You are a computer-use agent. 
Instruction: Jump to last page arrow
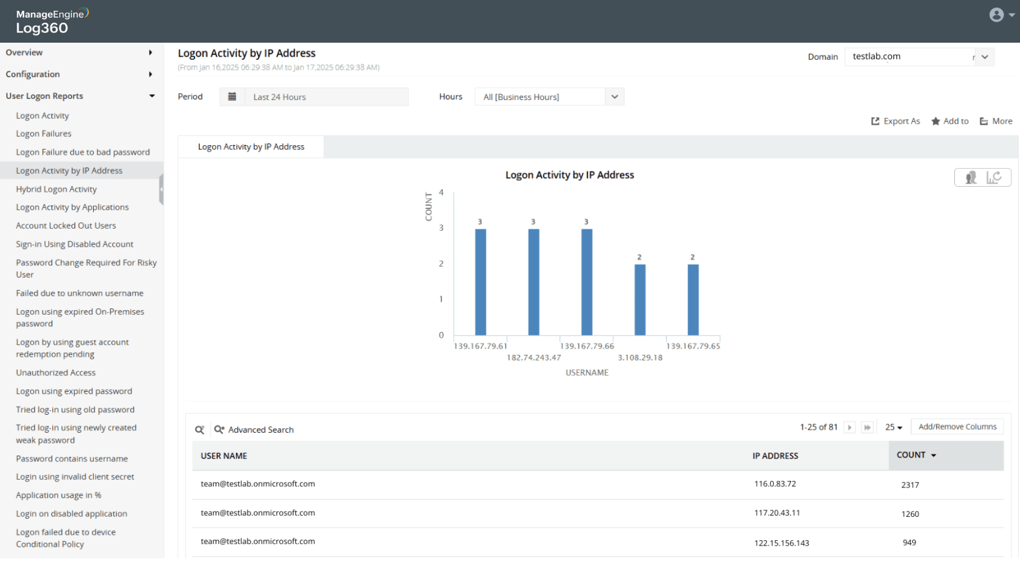click(x=867, y=428)
